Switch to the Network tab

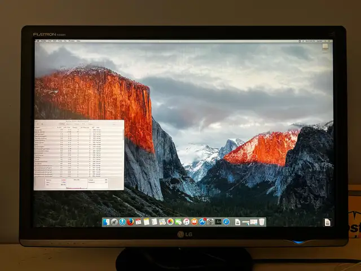click(x=90, y=124)
